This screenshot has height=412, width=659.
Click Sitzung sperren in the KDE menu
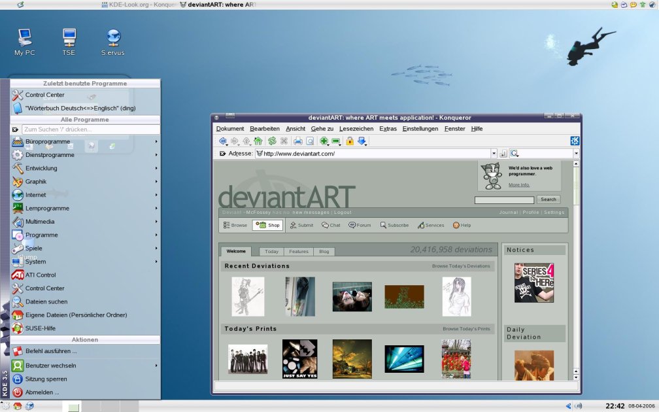(x=85, y=379)
